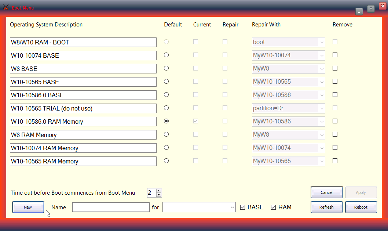Click the Repair With column header
The width and height of the screenshot is (388, 231).
click(x=266, y=25)
